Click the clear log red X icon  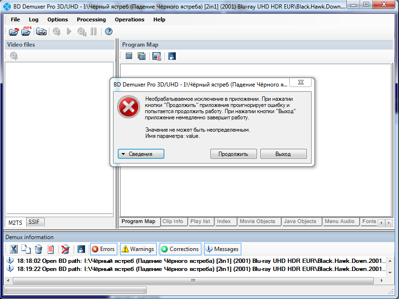pos(66,249)
